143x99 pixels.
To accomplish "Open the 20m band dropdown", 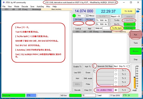I will pos(81,16).
